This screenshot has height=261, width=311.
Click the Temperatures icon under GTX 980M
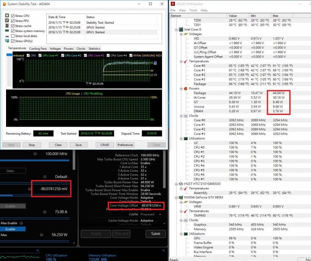click(x=186, y=211)
